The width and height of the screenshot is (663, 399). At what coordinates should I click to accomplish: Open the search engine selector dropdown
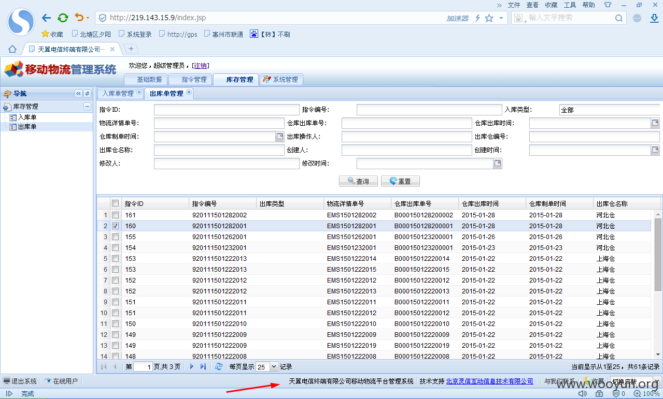(x=519, y=18)
